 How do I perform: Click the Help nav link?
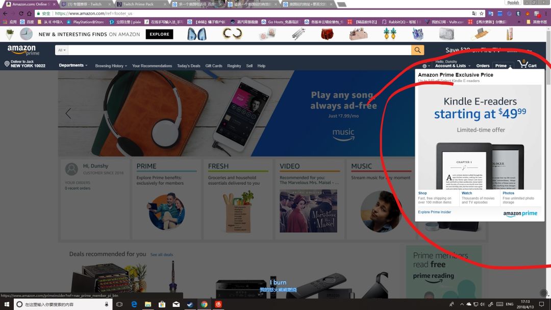click(x=261, y=66)
